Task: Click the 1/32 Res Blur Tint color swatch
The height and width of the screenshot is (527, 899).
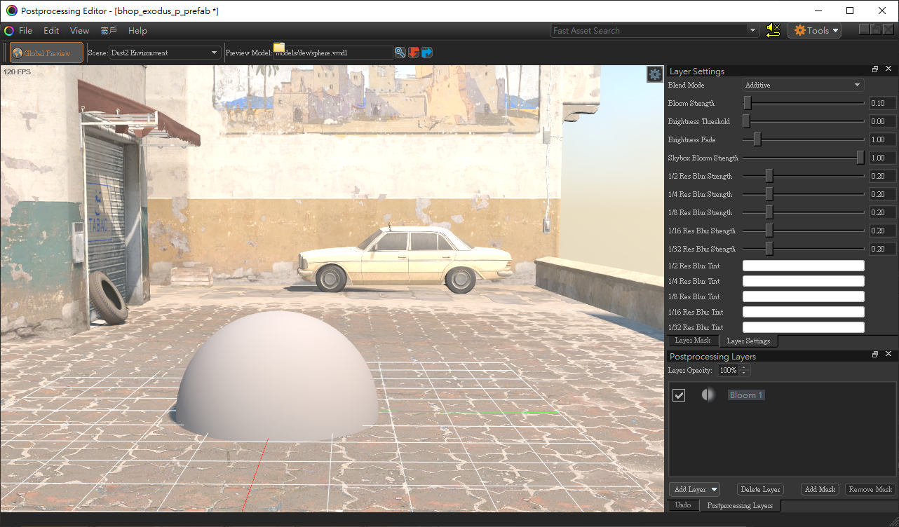Action: tap(804, 327)
